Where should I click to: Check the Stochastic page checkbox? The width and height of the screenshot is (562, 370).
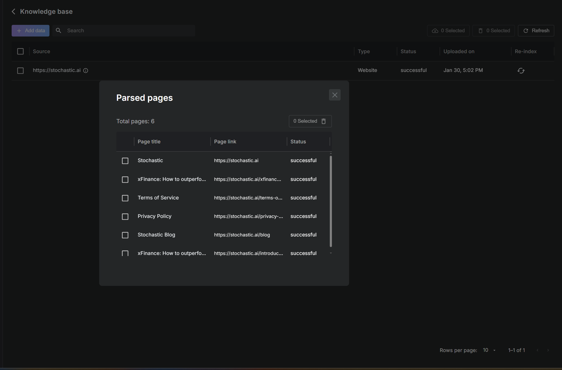(x=125, y=161)
